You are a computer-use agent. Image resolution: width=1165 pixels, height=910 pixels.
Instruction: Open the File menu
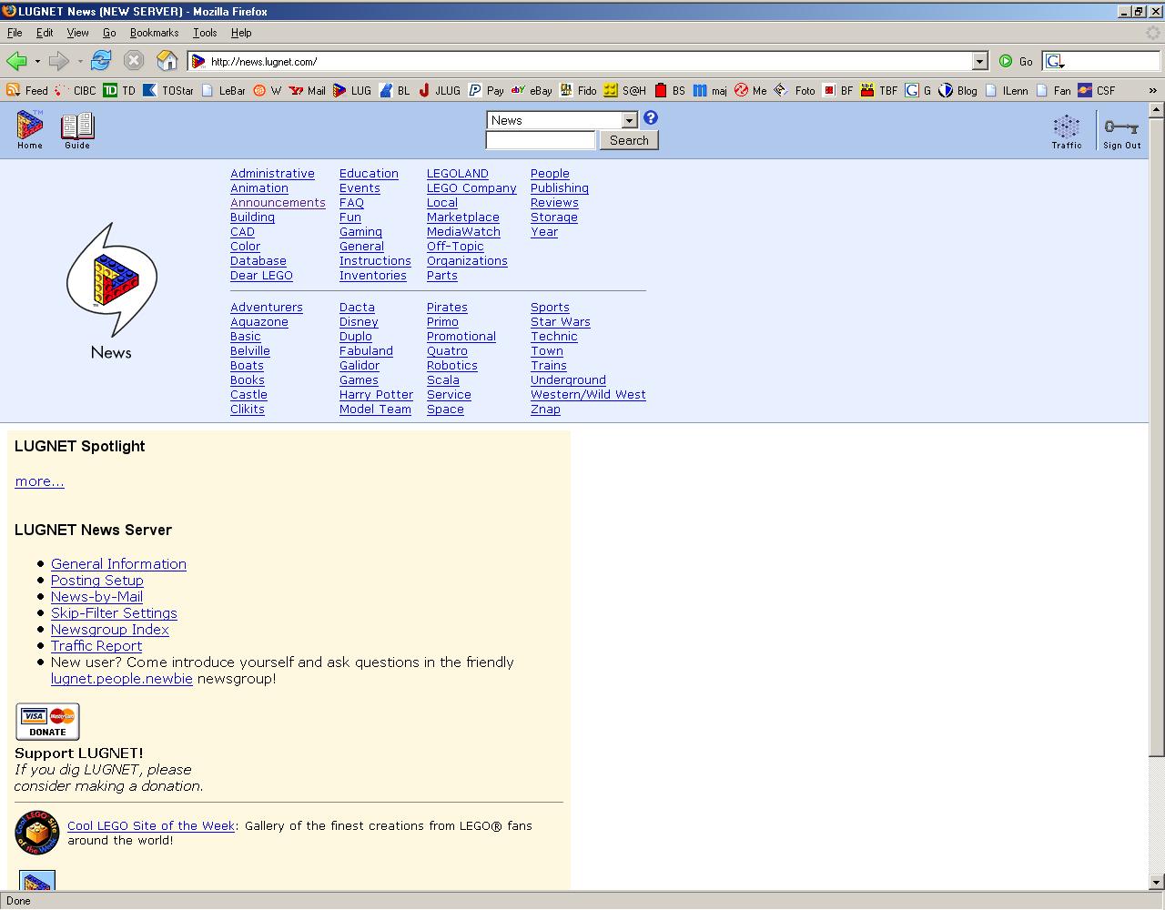tap(15, 33)
